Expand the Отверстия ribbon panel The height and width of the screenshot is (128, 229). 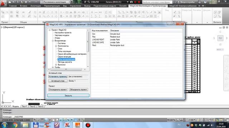tap(187, 22)
